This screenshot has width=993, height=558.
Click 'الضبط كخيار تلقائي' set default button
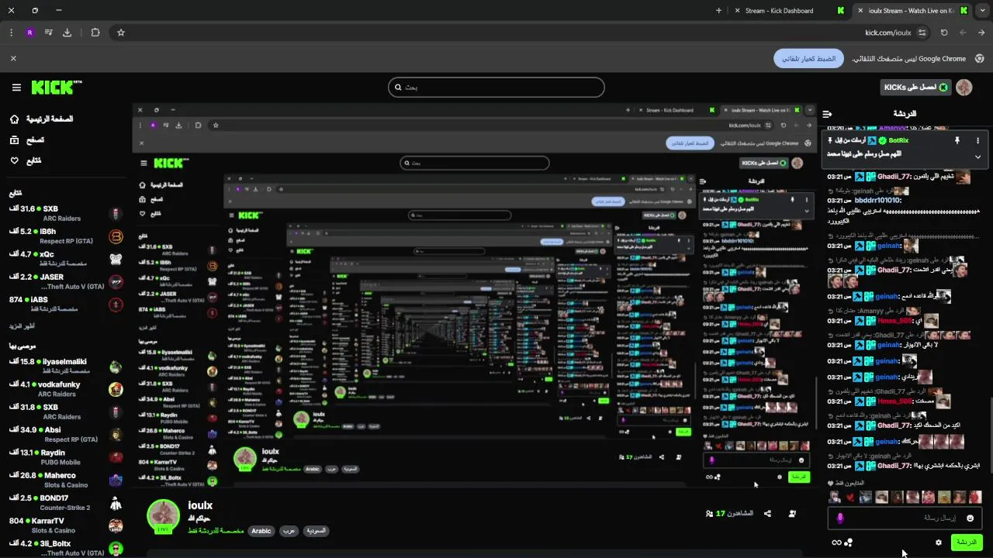click(808, 58)
